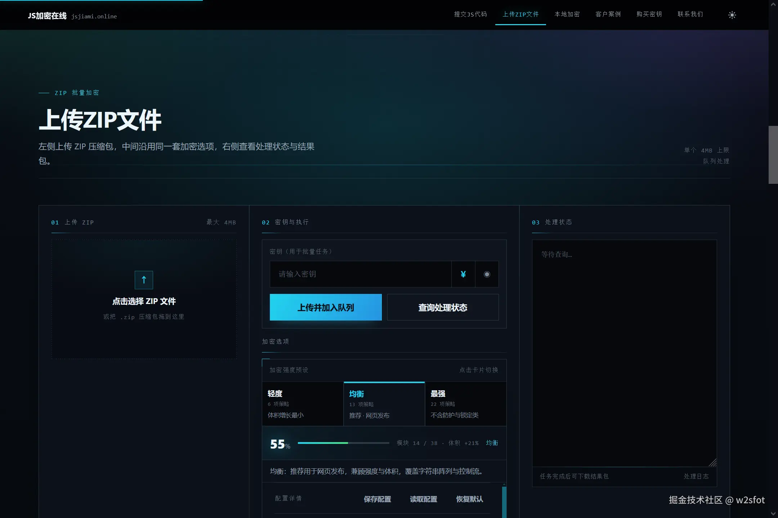Select the 轻度 encryption preset card
Viewport: 778px width, 518px height.
click(x=303, y=404)
